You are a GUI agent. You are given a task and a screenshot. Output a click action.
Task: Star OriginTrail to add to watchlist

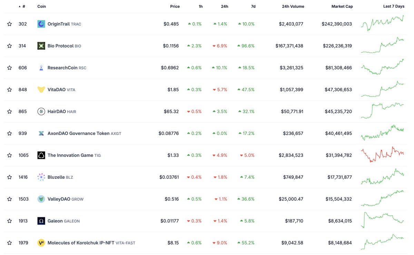(10, 24)
